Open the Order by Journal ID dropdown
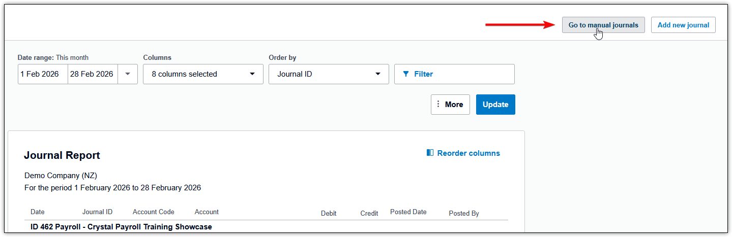Image resolution: width=732 pixels, height=237 pixels. point(329,74)
